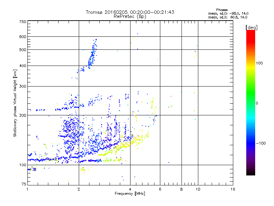Click the x-axis "2" tick label
This screenshot has height=206, width=274.
pyautogui.click(x=79, y=189)
